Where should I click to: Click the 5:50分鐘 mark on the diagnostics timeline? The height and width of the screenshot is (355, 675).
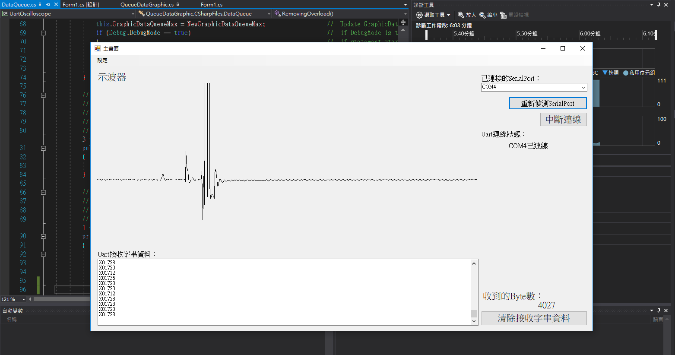pyautogui.click(x=527, y=34)
